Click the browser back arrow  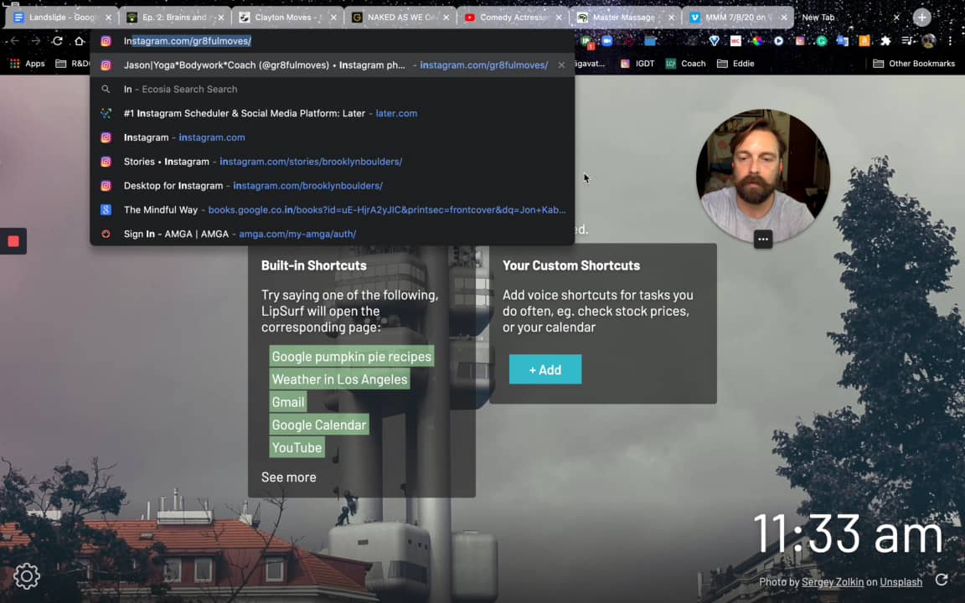click(x=14, y=40)
